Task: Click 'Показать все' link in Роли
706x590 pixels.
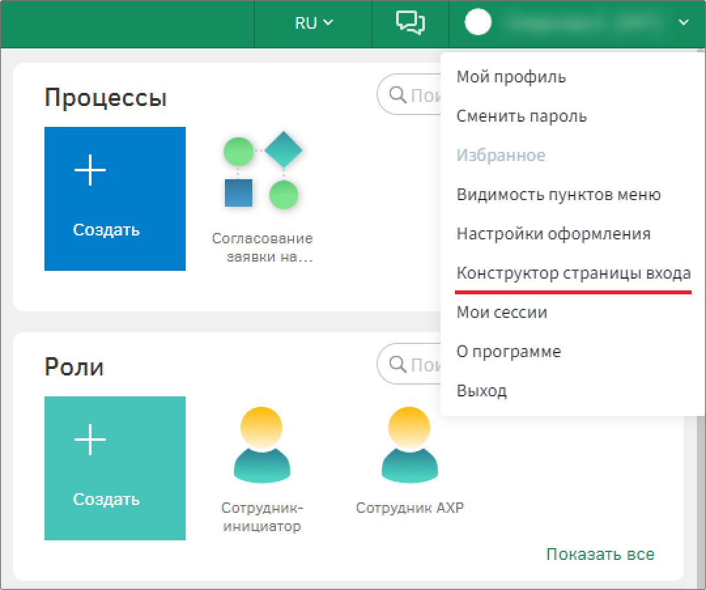Action: point(600,554)
